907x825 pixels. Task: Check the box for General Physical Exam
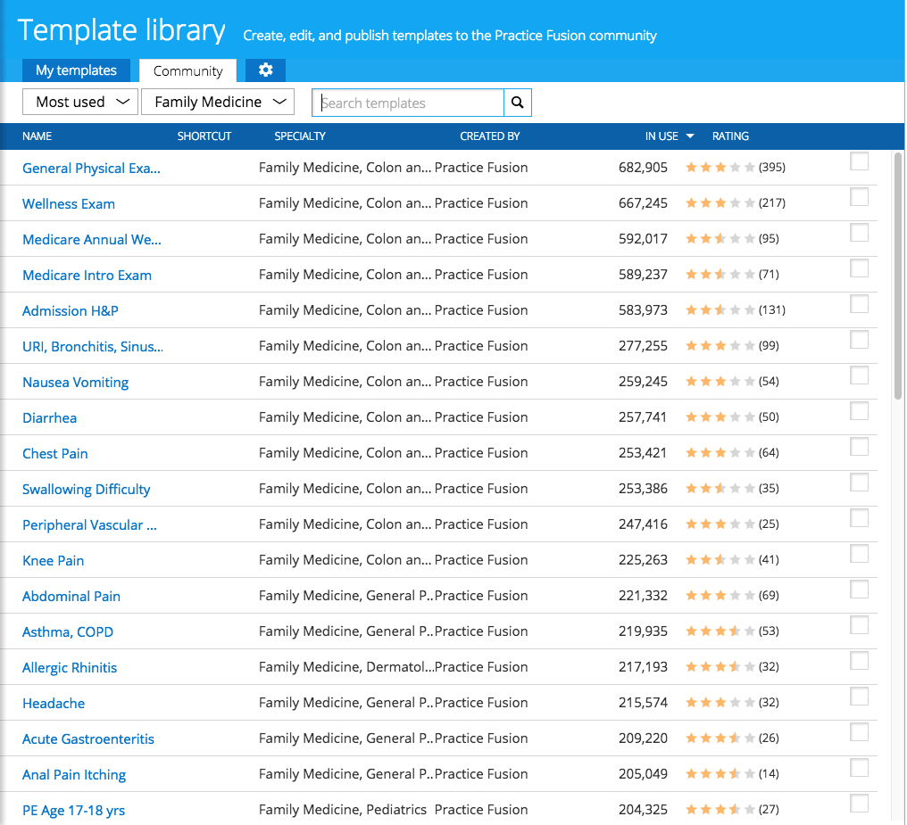tap(859, 161)
